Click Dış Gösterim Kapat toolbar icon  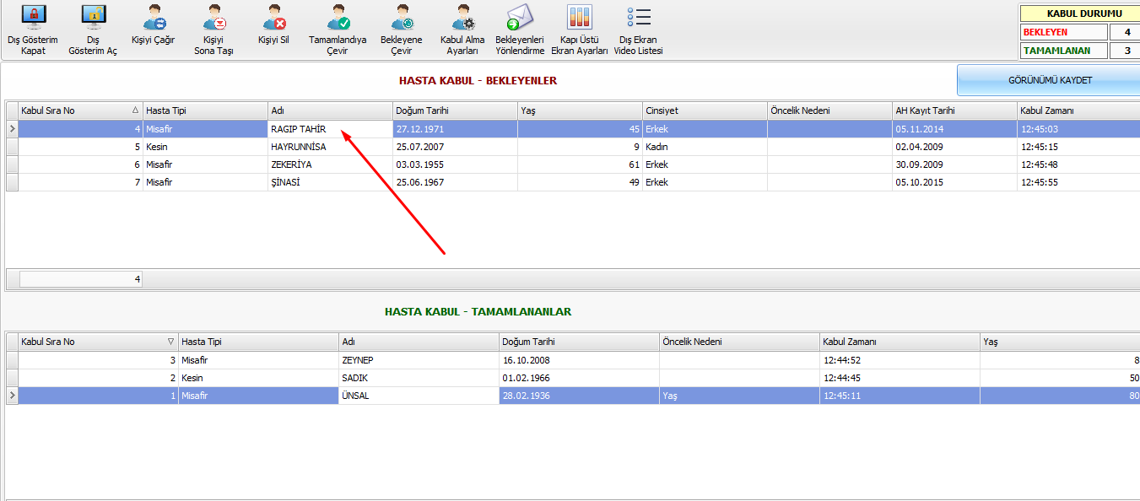click(x=33, y=19)
